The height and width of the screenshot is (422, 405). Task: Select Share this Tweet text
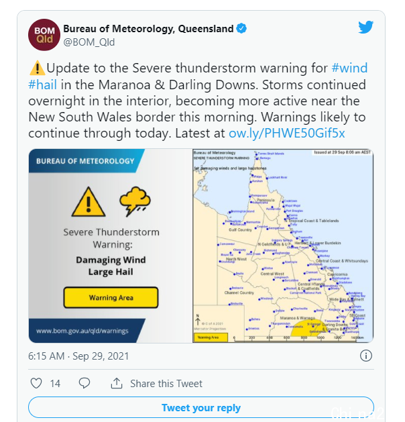pyautogui.click(x=166, y=384)
